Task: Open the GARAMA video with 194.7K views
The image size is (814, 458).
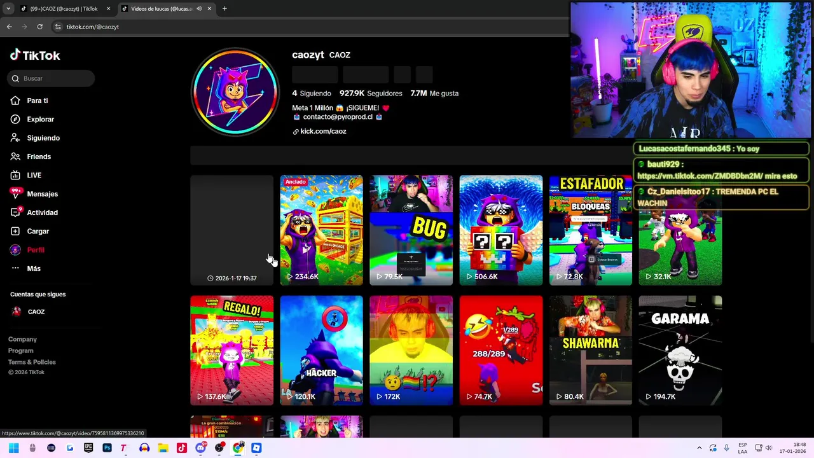Action: pyautogui.click(x=680, y=350)
